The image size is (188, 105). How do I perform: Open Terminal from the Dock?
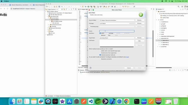137,101
